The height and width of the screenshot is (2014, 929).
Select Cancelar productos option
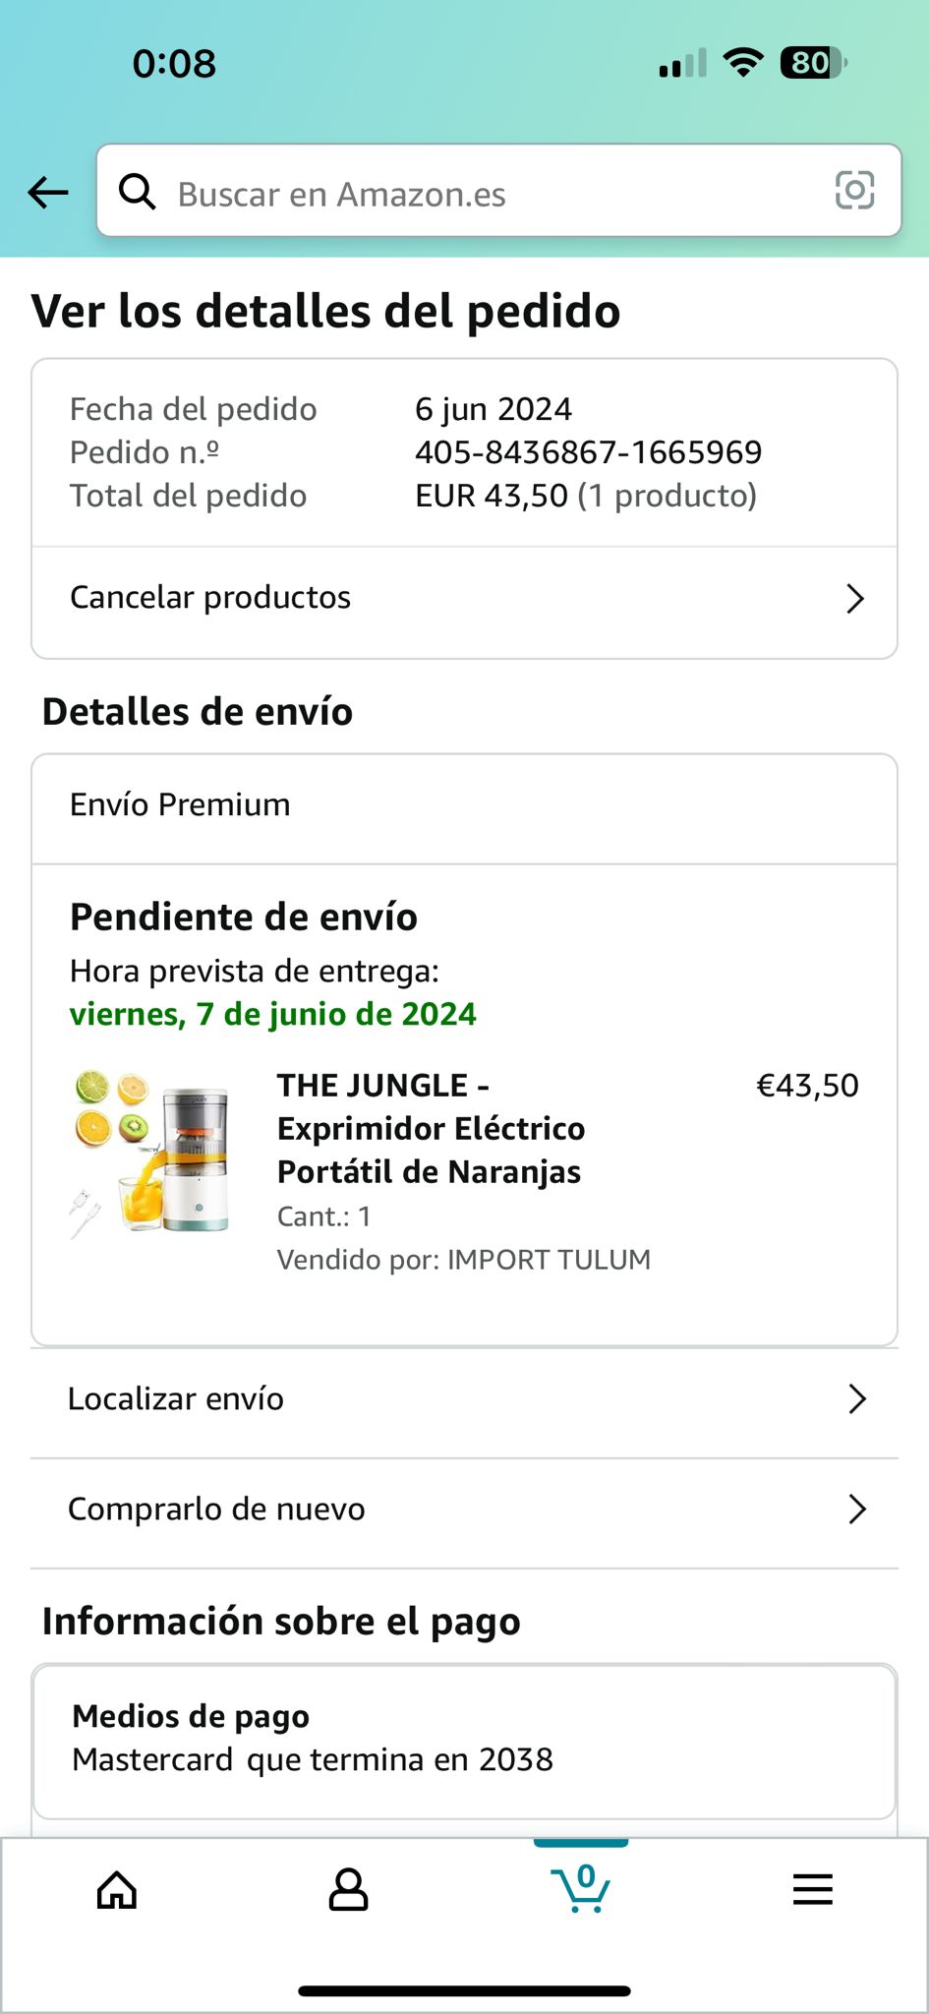pyautogui.click(x=464, y=599)
